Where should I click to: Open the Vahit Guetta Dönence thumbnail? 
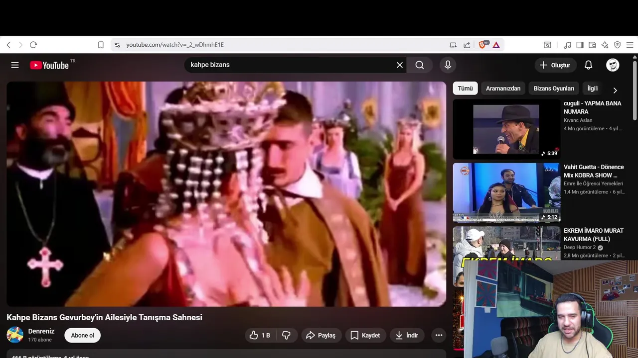pyautogui.click(x=506, y=192)
